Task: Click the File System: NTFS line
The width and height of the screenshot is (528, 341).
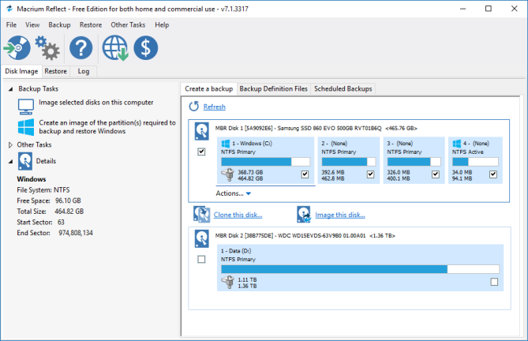Action: pos(43,190)
